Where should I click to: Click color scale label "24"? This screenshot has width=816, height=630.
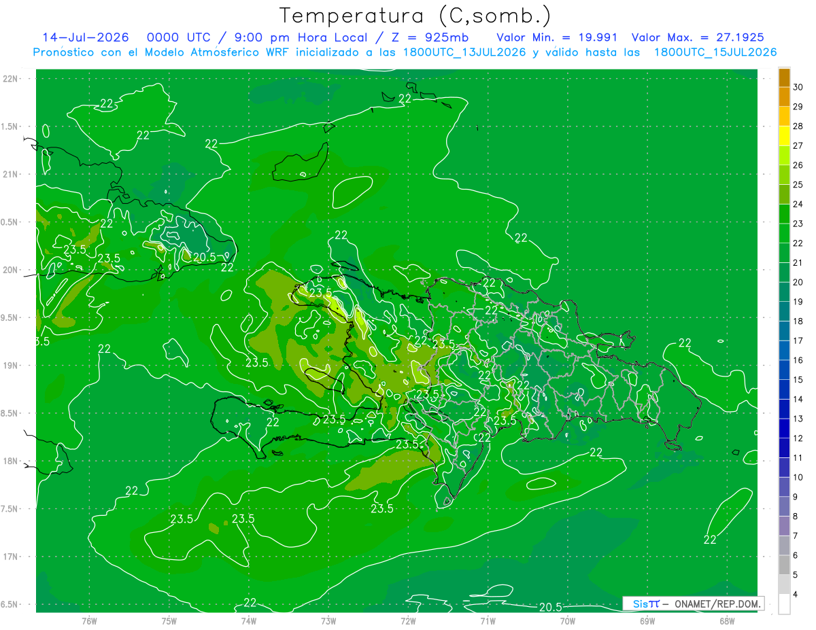coord(798,204)
